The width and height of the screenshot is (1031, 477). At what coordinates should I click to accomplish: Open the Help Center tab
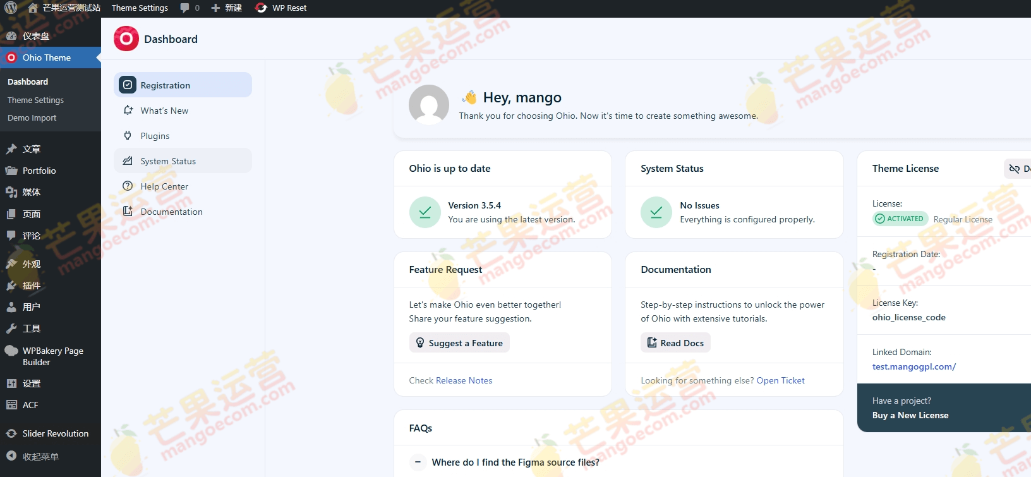coord(183,186)
